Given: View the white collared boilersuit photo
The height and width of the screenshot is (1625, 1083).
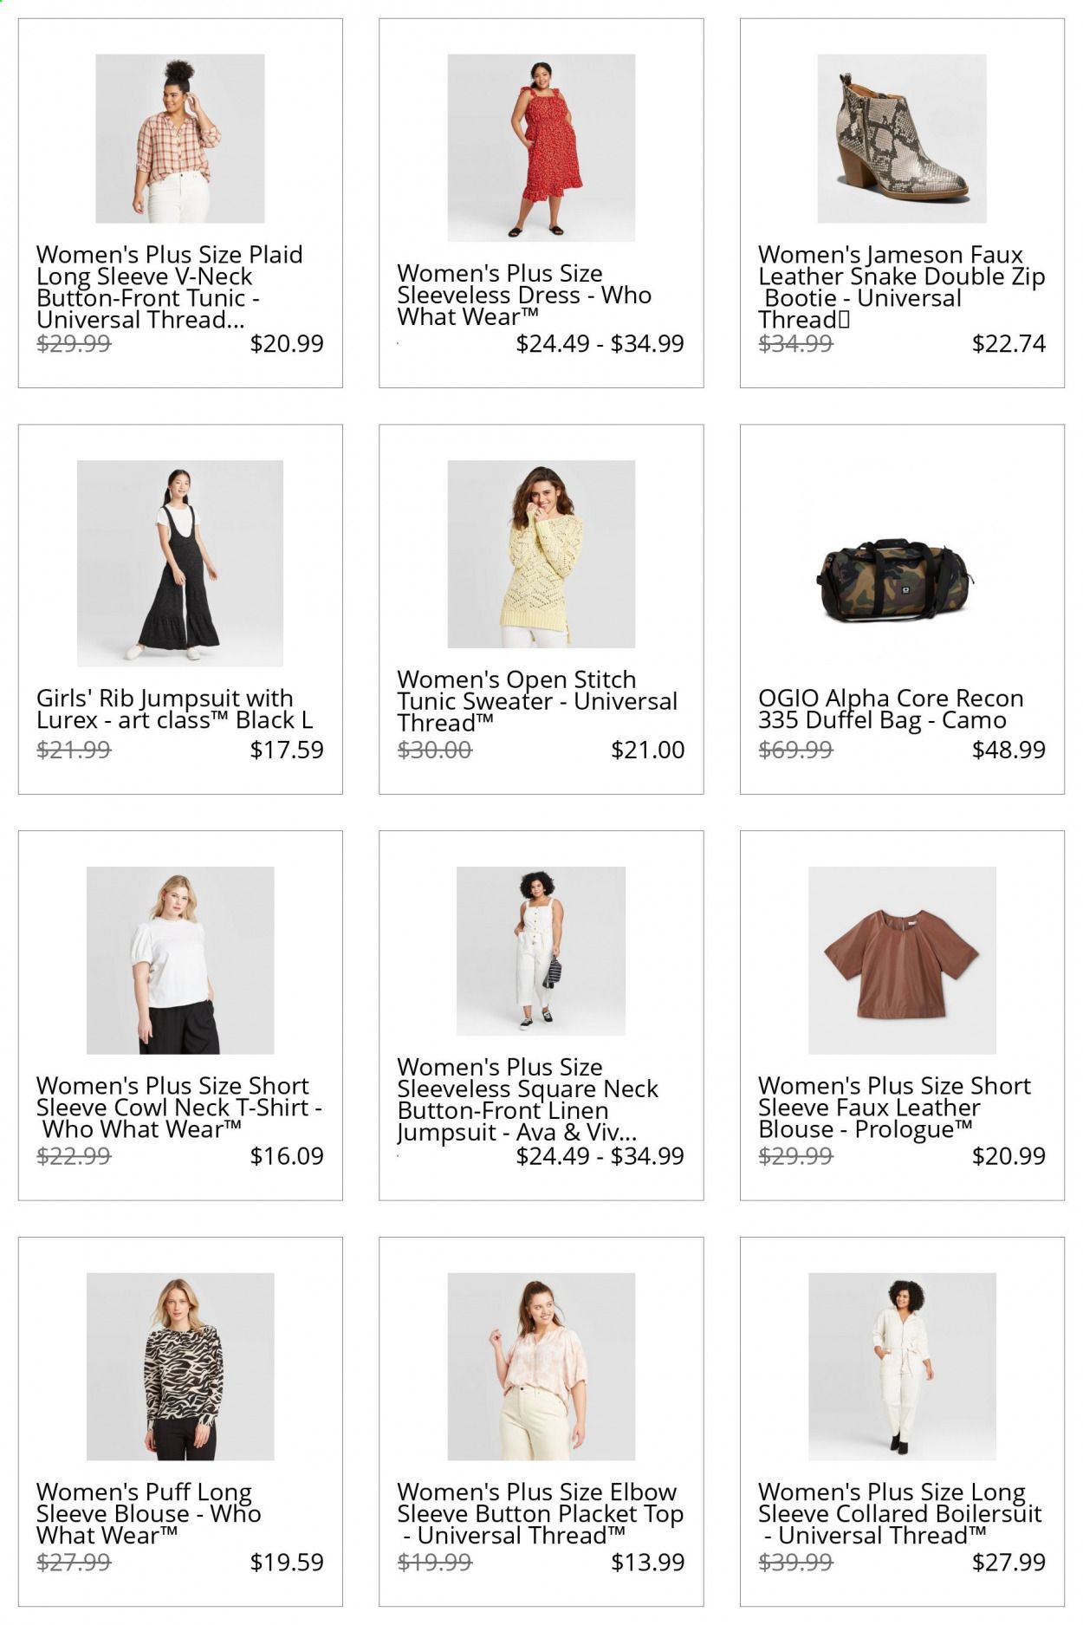Looking at the screenshot, I should click(x=901, y=1366).
